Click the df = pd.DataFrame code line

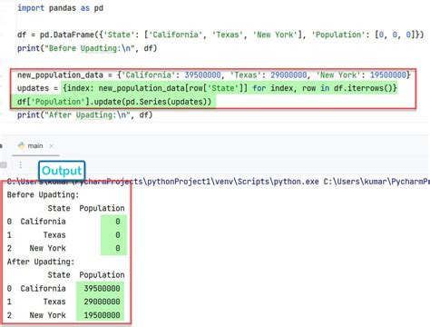(220, 35)
